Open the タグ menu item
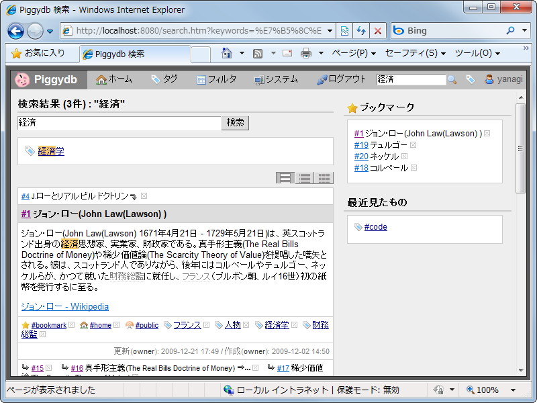The width and height of the screenshot is (537, 403). coord(164,79)
